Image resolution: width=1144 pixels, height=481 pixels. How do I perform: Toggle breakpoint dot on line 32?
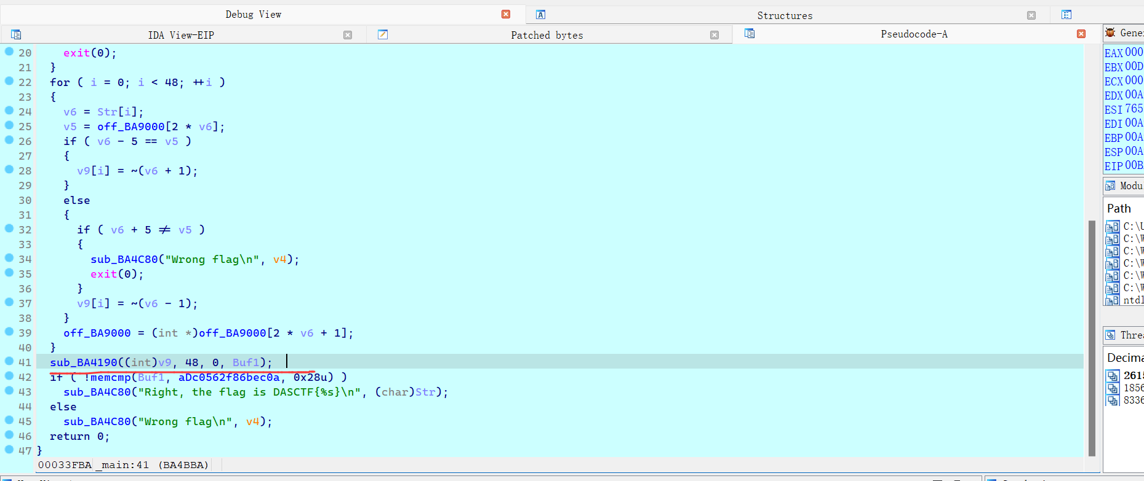tap(9, 229)
